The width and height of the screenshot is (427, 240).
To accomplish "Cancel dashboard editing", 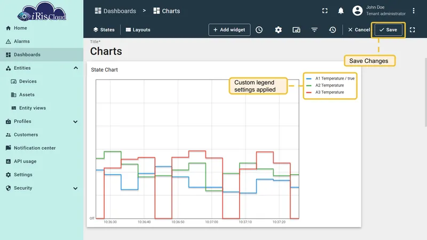I will (x=359, y=30).
